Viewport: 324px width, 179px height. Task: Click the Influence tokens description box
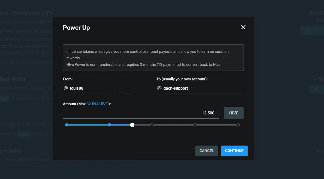pos(153,58)
